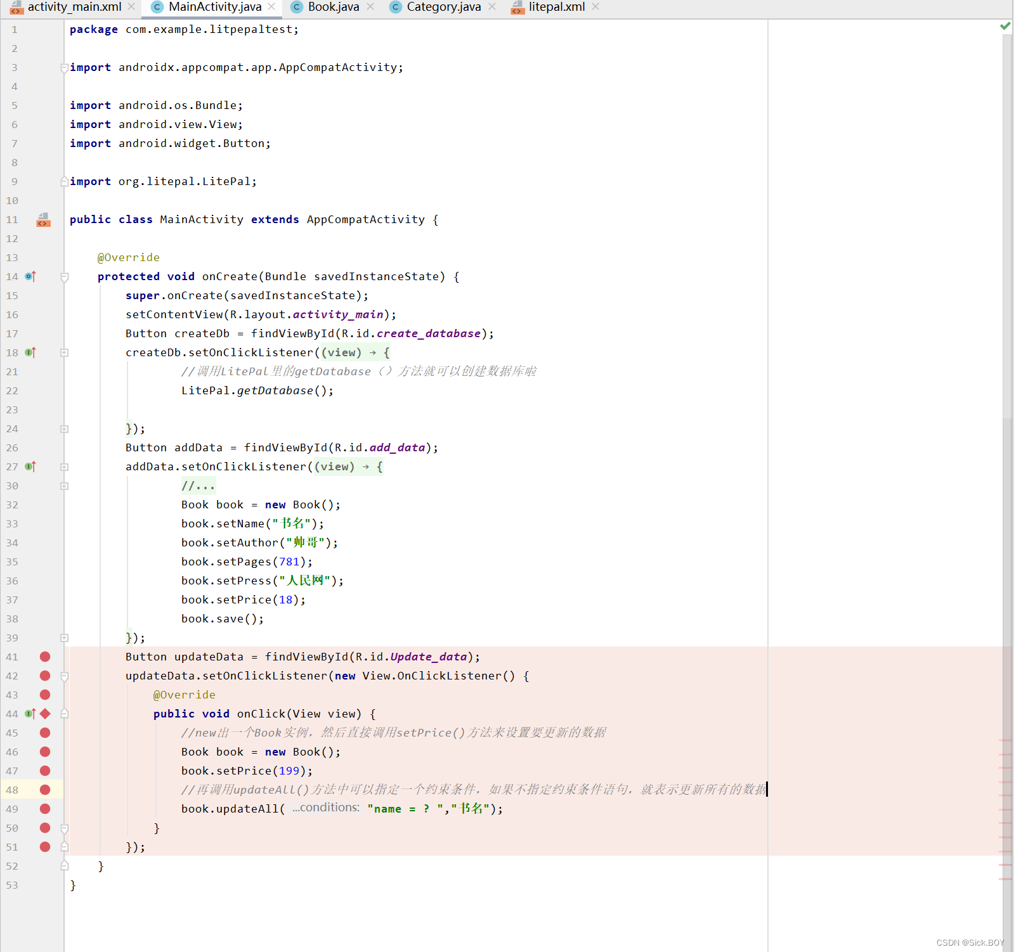The height and width of the screenshot is (952, 1014).
Task: Click the getDatabase method call
Action: click(x=275, y=390)
